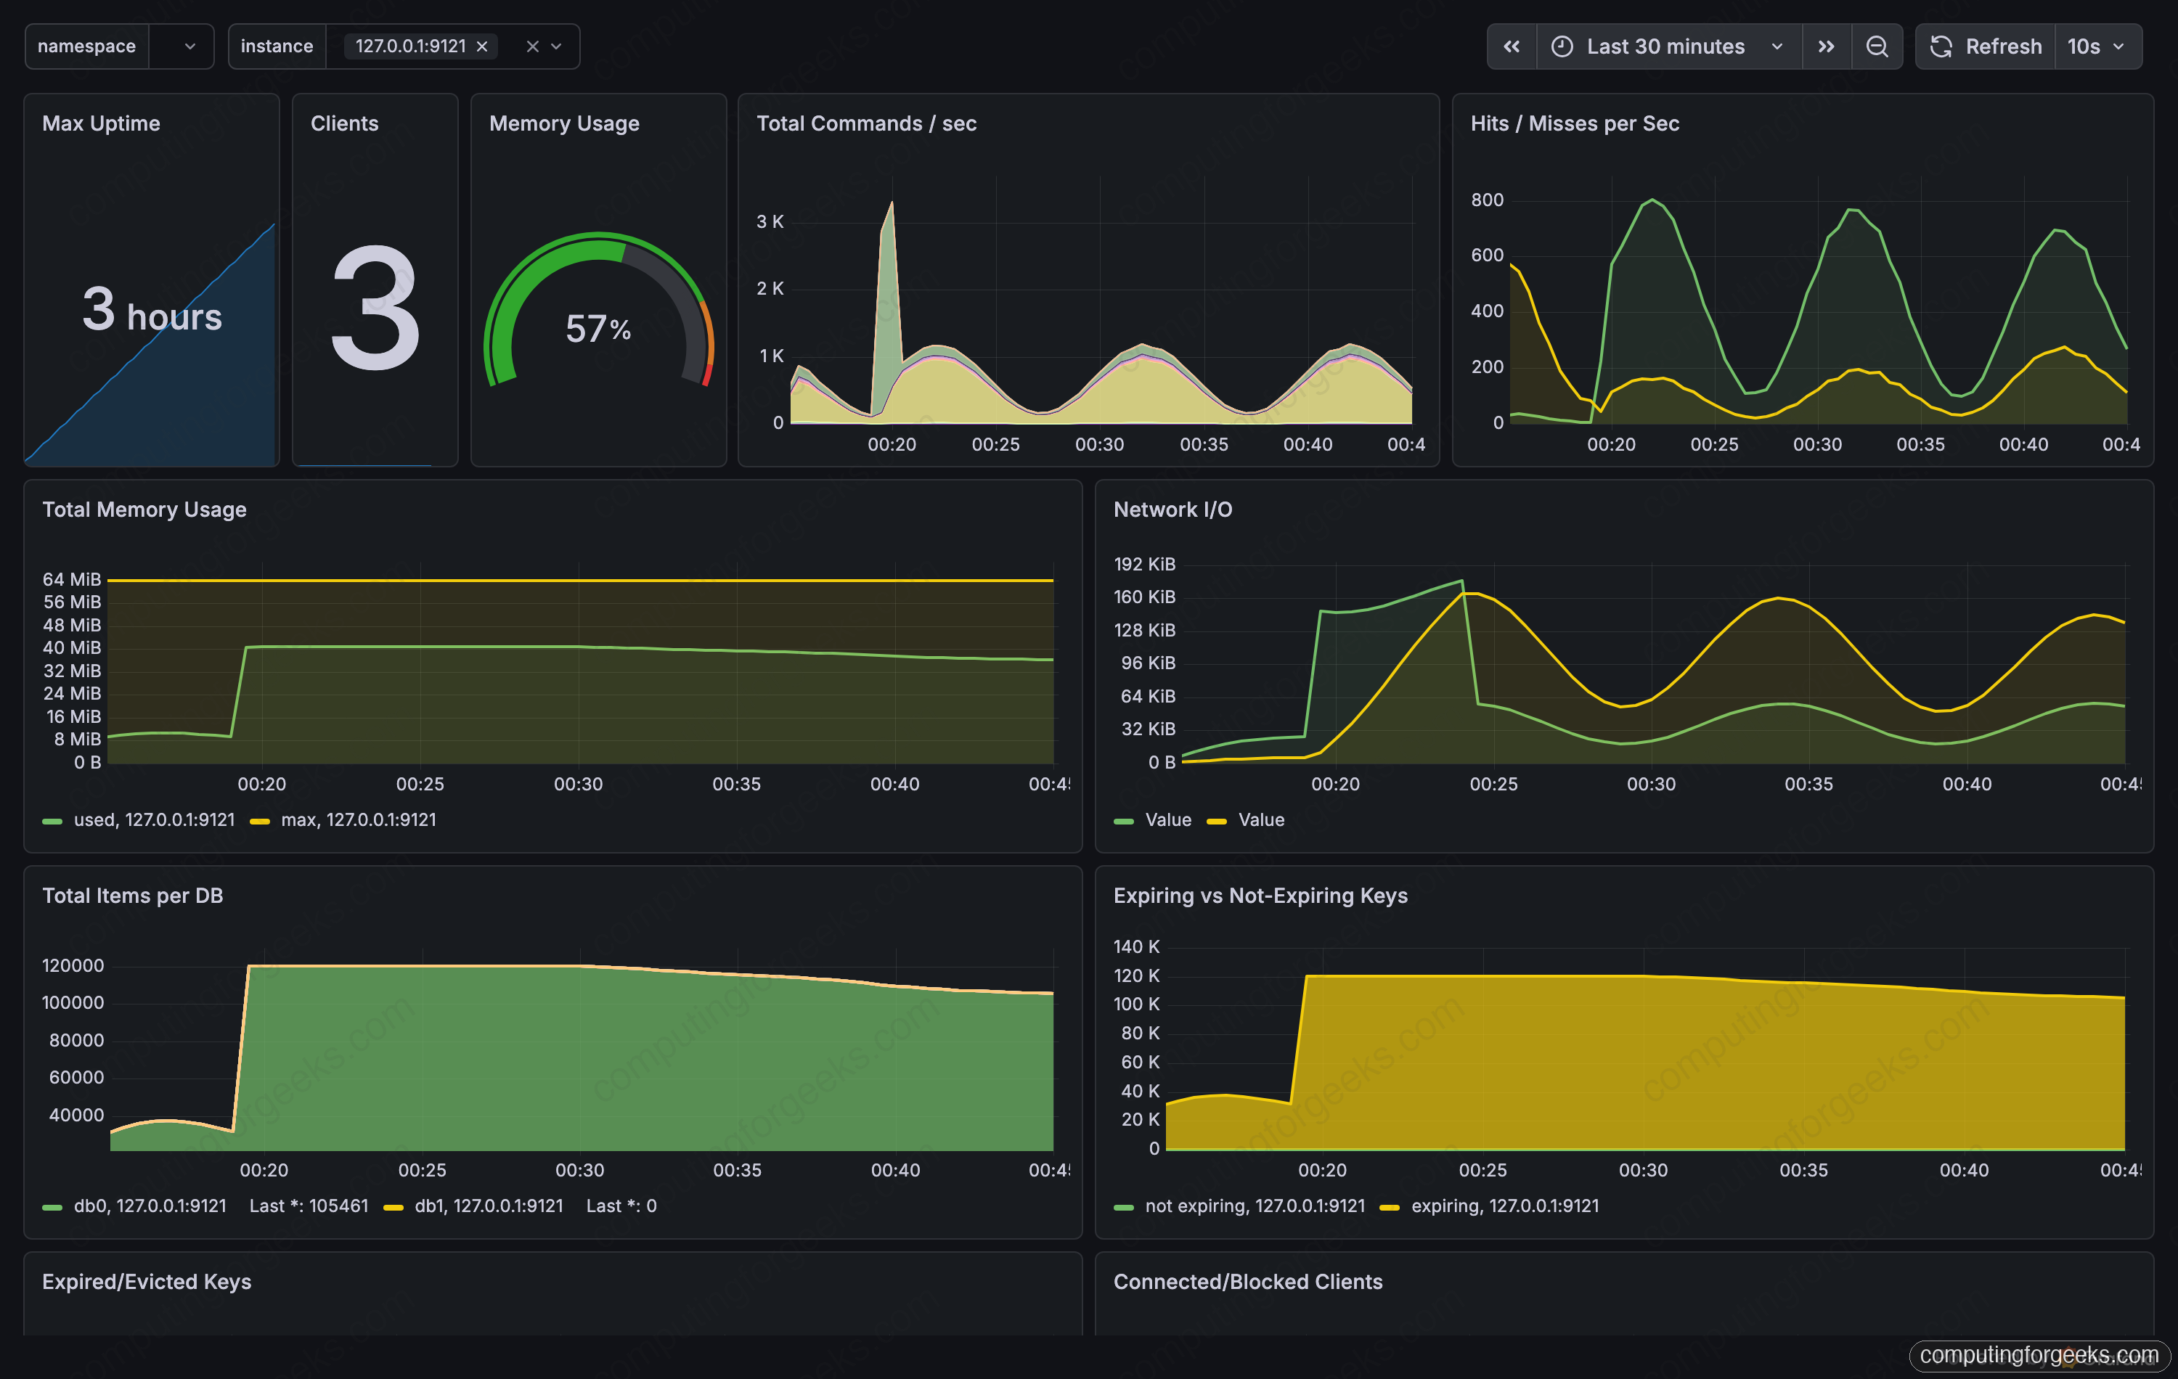2178x1379 pixels.
Task: Zoom out time range magnifier icon
Action: (x=1877, y=46)
